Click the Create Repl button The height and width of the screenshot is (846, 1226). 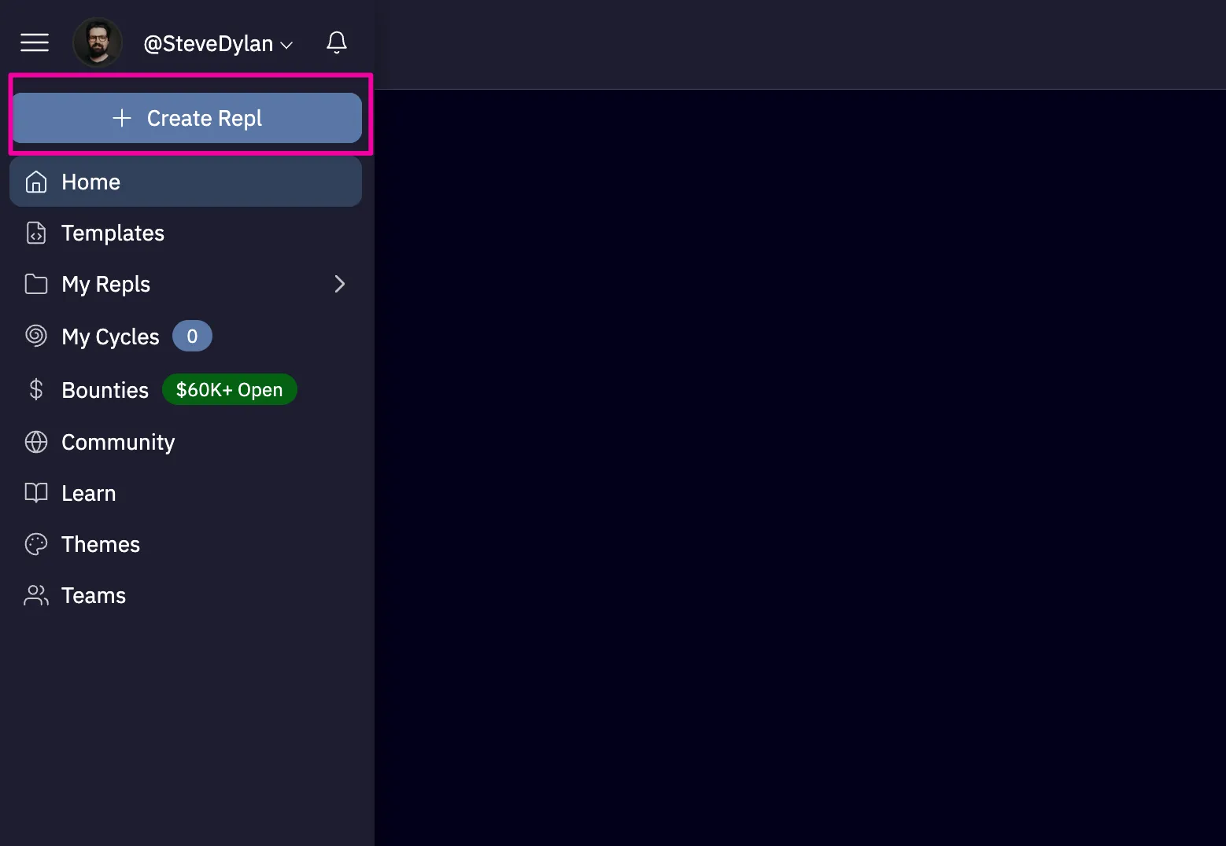(x=186, y=118)
